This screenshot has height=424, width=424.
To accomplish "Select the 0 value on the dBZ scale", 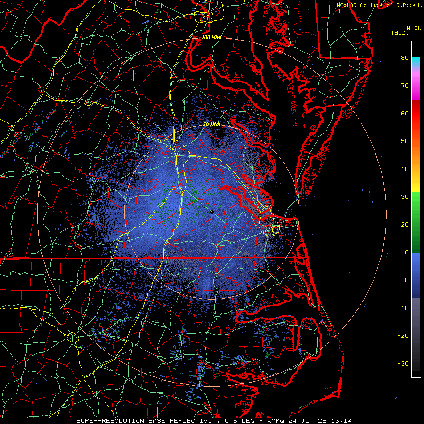I will coord(407,280).
